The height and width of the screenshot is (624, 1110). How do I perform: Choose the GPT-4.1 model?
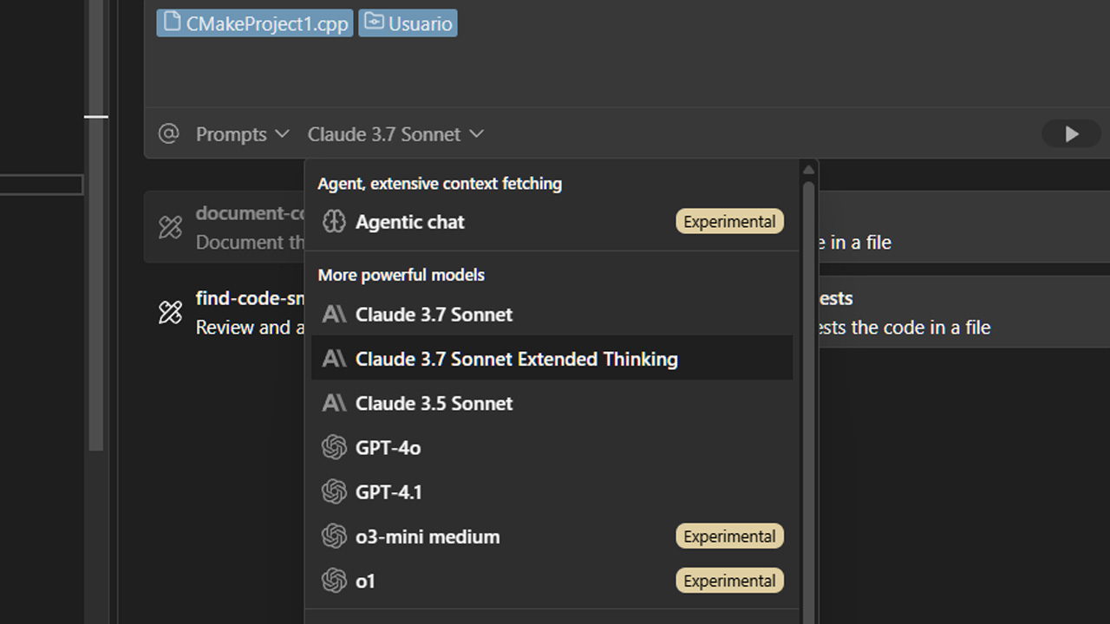(x=388, y=492)
